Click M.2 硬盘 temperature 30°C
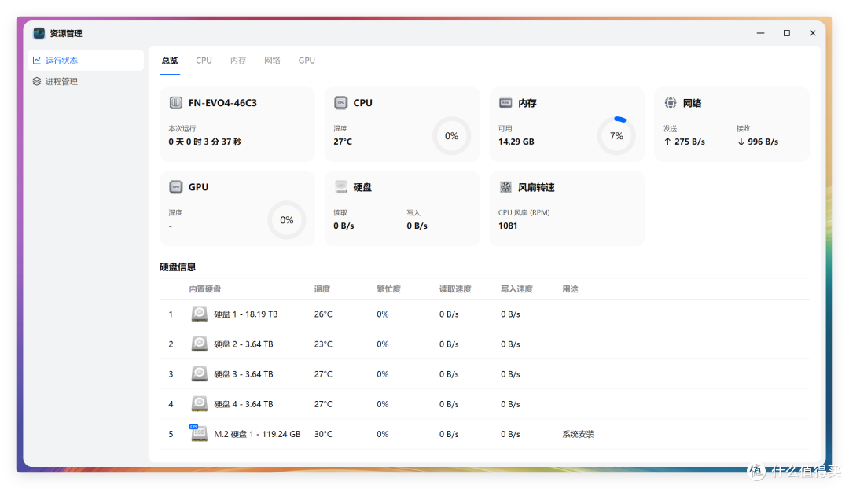 (x=323, y=434)
